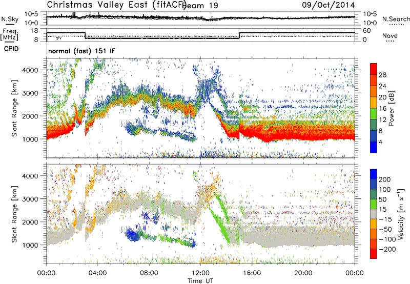Click the 200 tick on Velocity colorbar
Screen dimensions: 410x284
(385, 179)
